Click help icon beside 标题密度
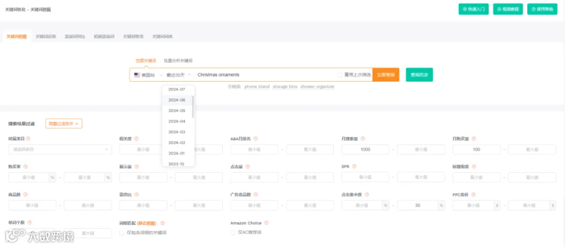The height and width of the screenshot is (247, 565). pos(474,167)
